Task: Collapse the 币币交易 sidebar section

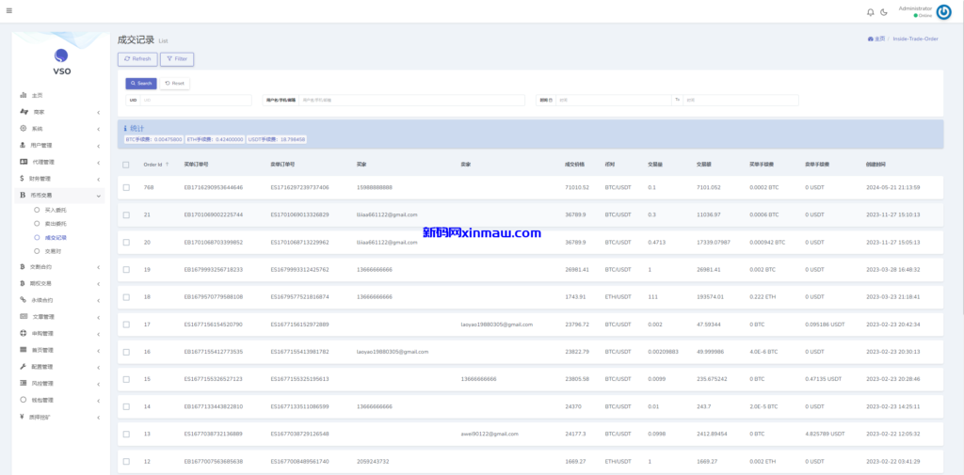Action: pyautogui.click(x=60, y=195)
